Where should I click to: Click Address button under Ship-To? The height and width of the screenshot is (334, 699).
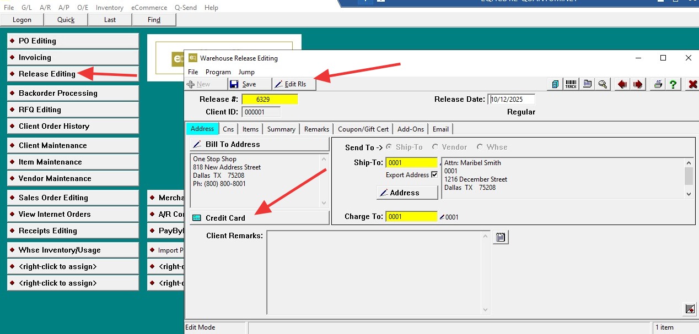pyautogui.click(x=407, y=193)
